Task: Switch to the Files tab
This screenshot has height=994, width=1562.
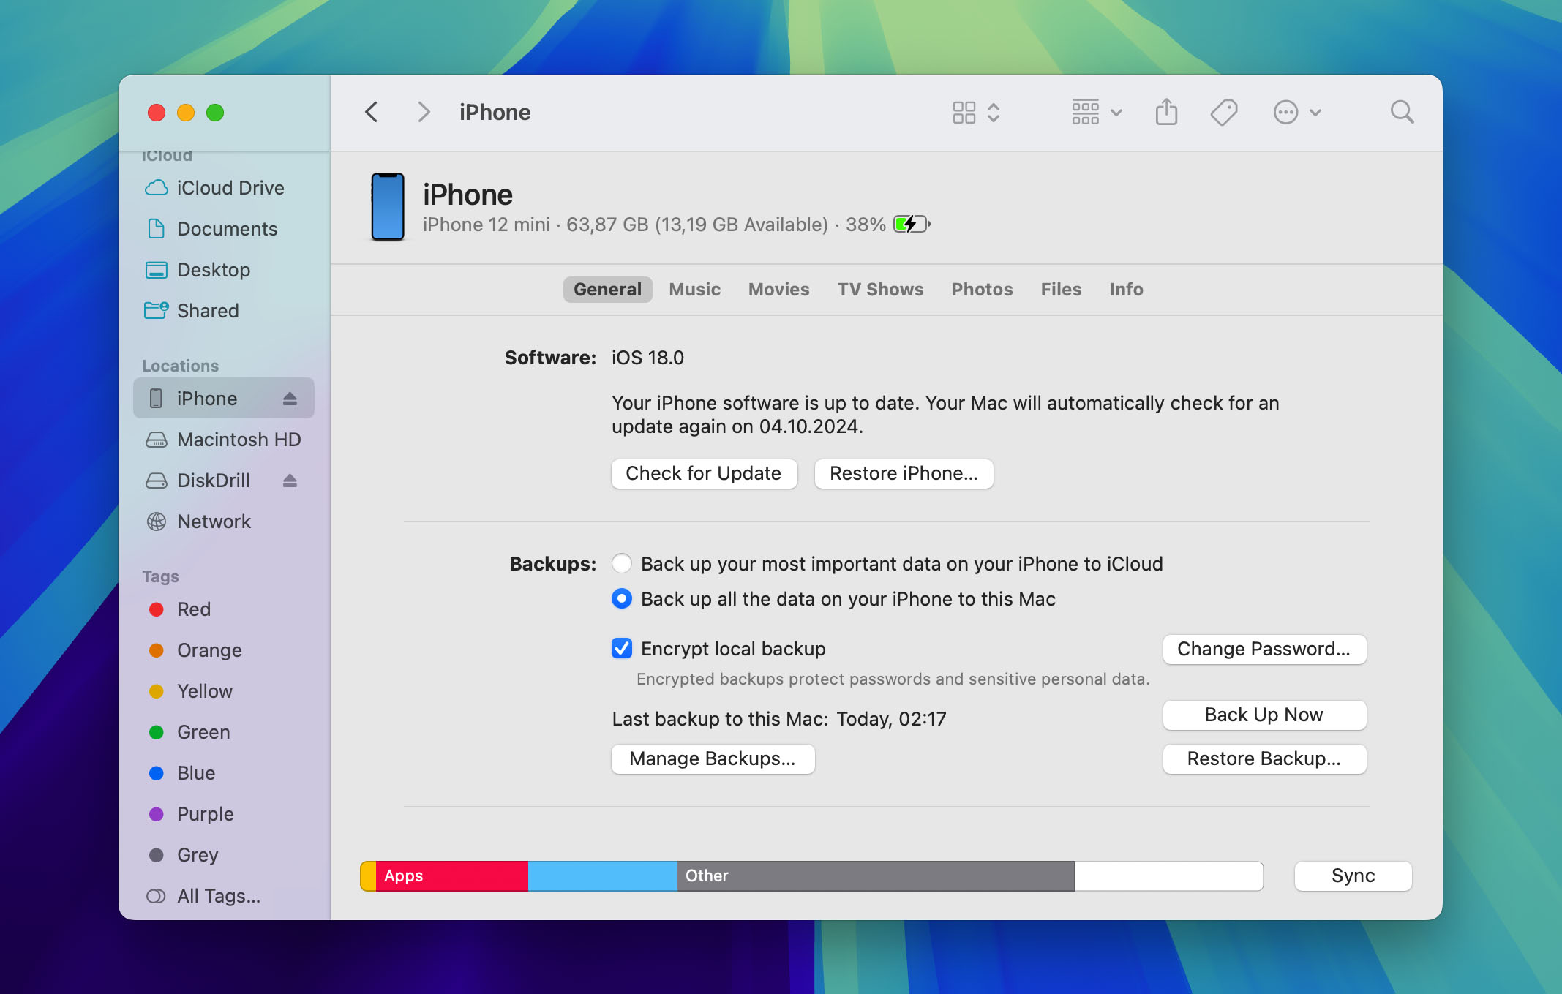Action: click(1061, 290)
